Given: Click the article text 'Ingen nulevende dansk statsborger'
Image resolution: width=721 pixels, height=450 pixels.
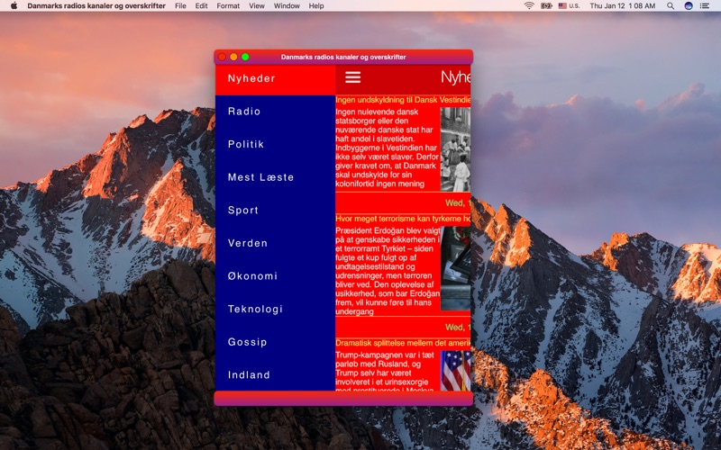Looking at the screenshot, I should click(x=388, y=148).
